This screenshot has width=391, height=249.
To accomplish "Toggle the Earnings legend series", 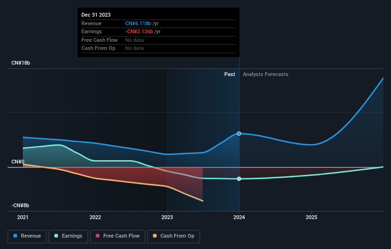I will pyautogui.click(x=68, y=236).
